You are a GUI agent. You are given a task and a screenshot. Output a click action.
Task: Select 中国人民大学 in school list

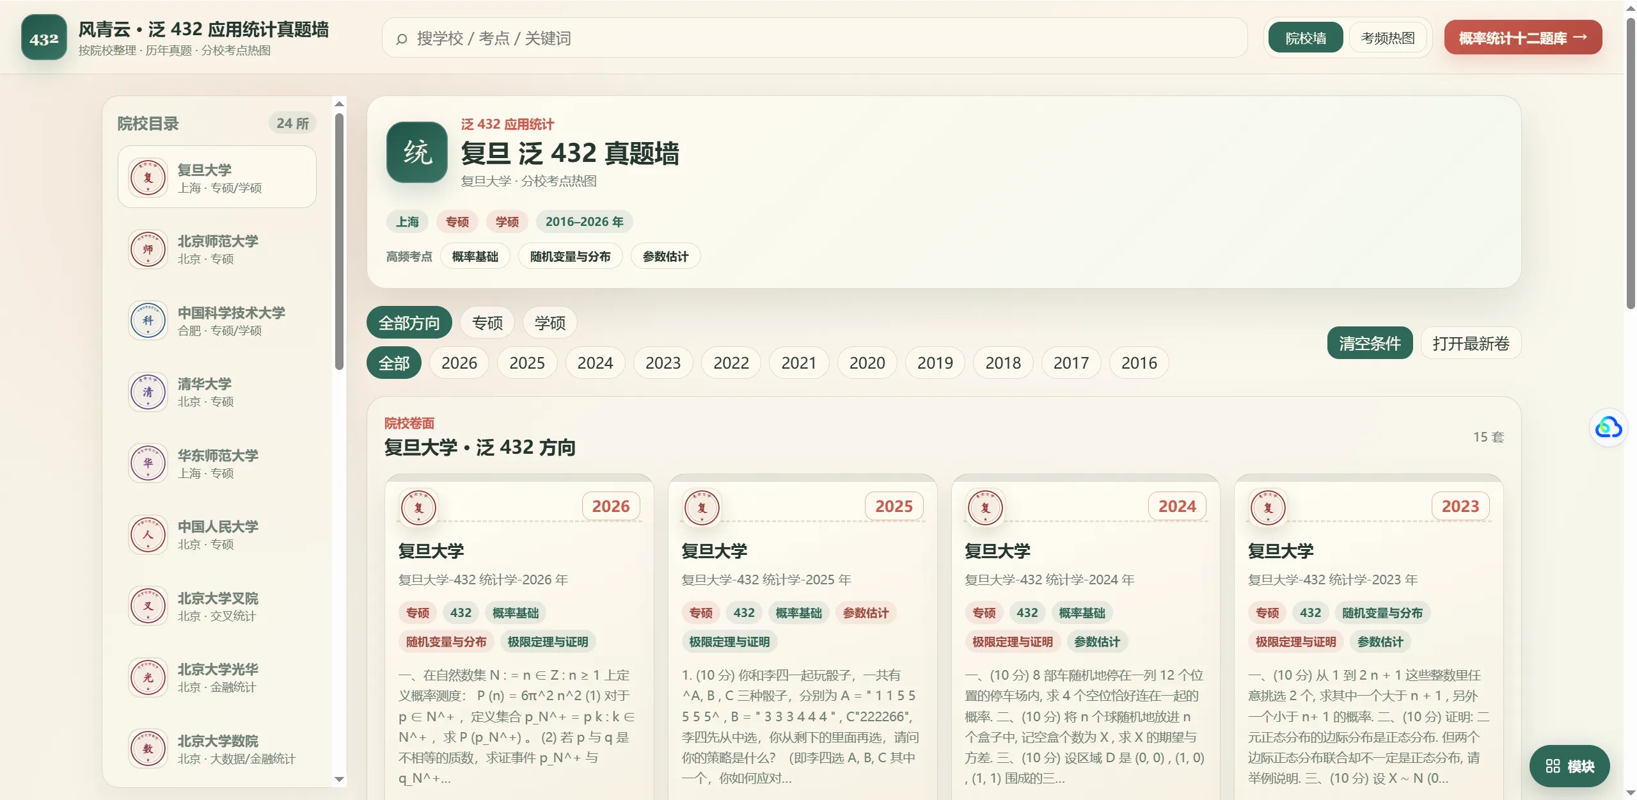(217, 534)
